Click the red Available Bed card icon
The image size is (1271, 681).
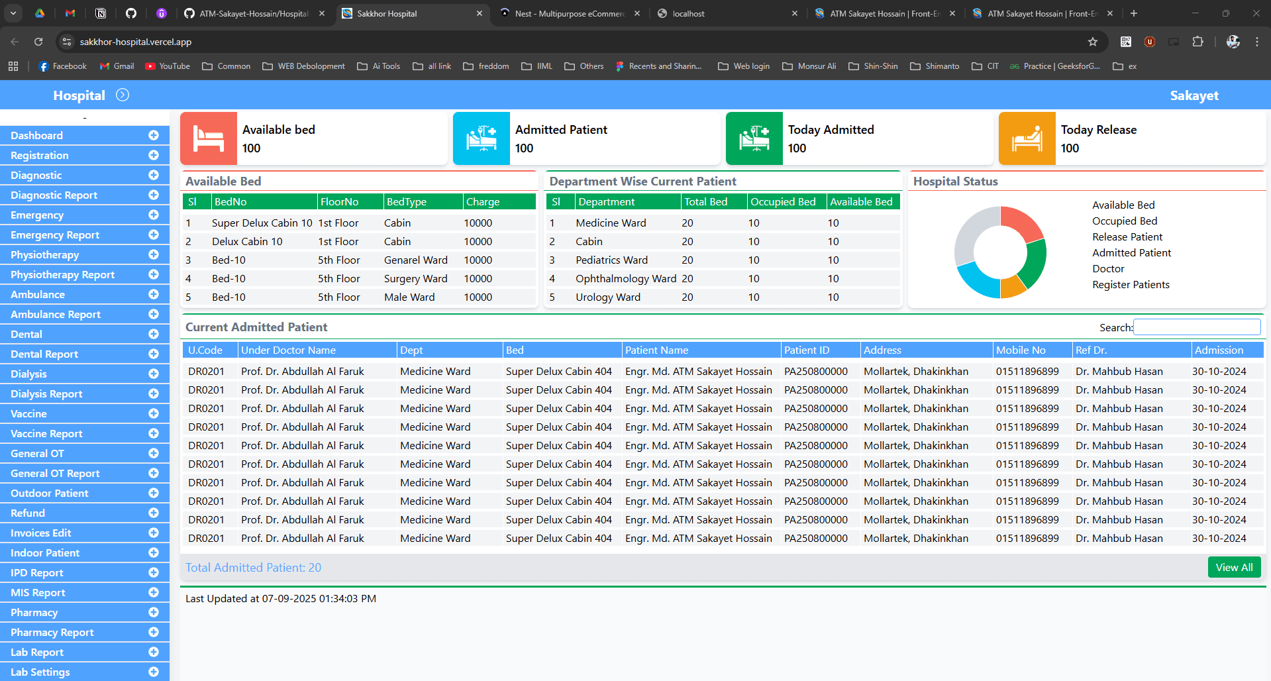[207, 138]
